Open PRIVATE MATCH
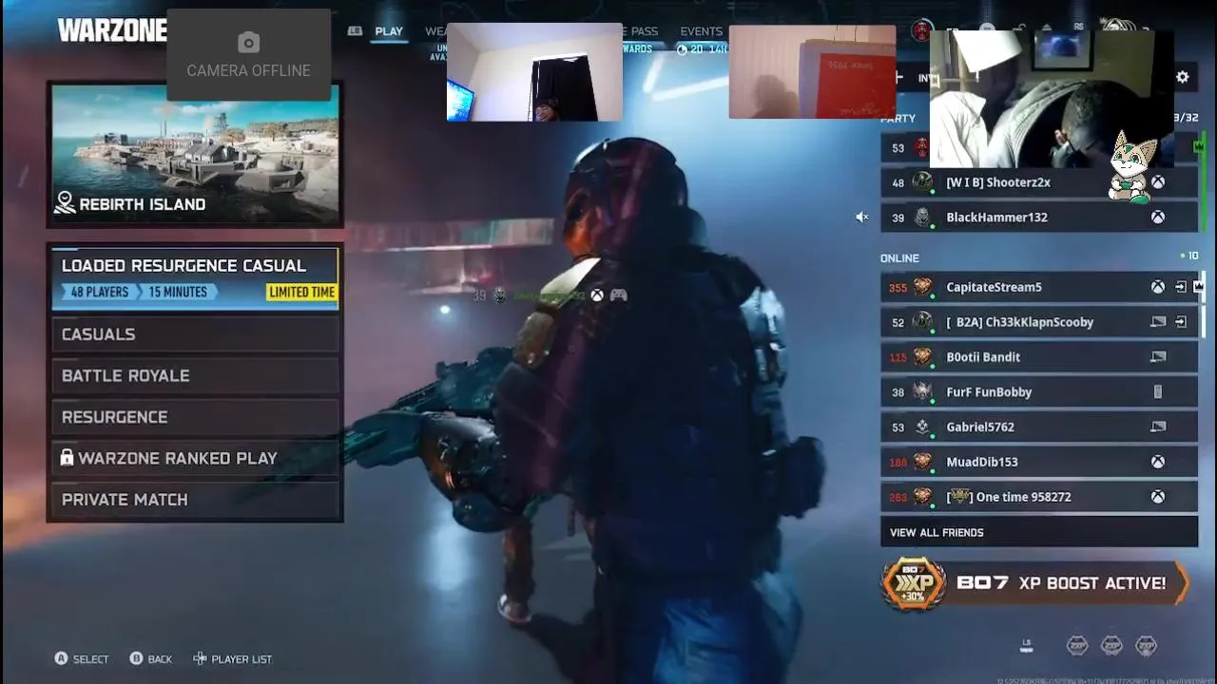1217x684 pixels. point(194,500)
